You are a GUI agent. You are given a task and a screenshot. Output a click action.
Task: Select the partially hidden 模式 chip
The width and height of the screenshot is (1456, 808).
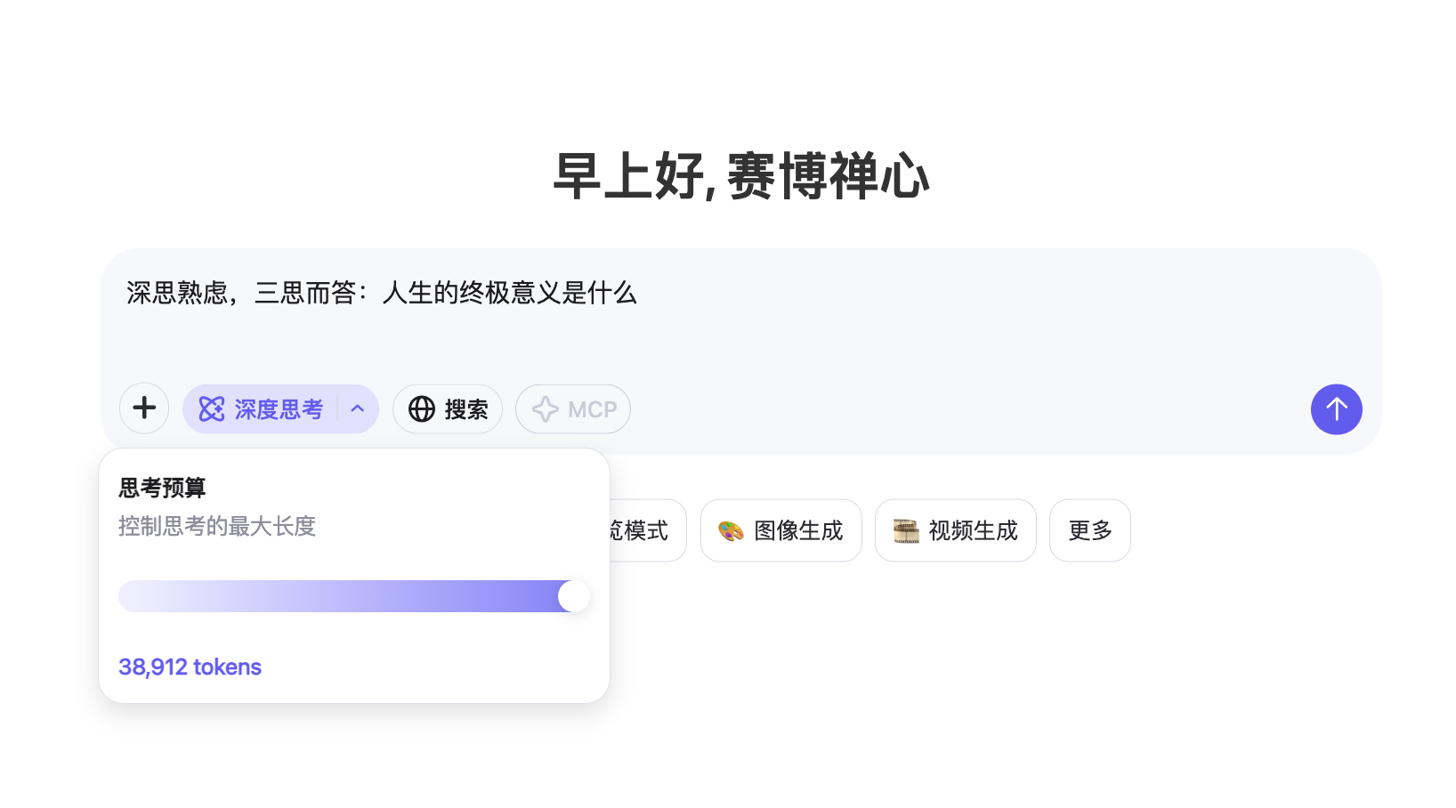tap(647, 530)
